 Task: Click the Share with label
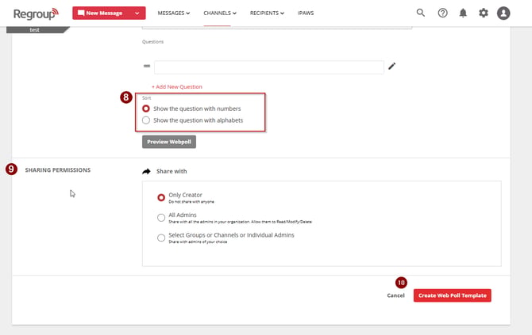(172, 171)
